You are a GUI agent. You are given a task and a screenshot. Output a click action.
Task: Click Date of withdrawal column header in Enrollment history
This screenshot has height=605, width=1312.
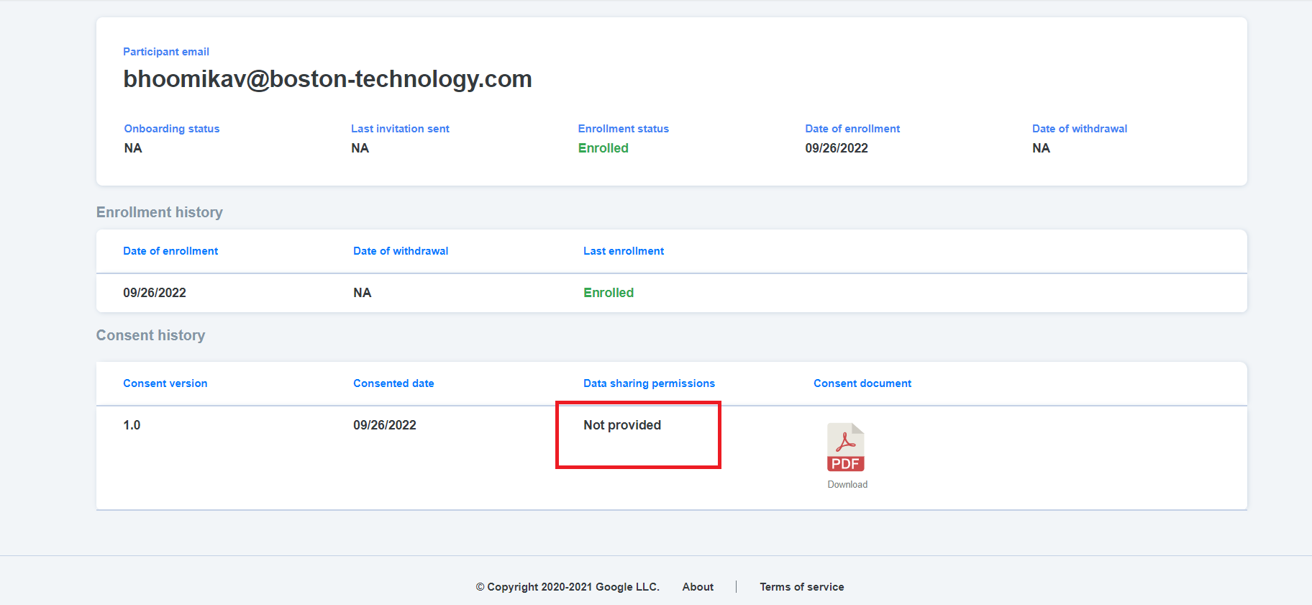(401, 251)
